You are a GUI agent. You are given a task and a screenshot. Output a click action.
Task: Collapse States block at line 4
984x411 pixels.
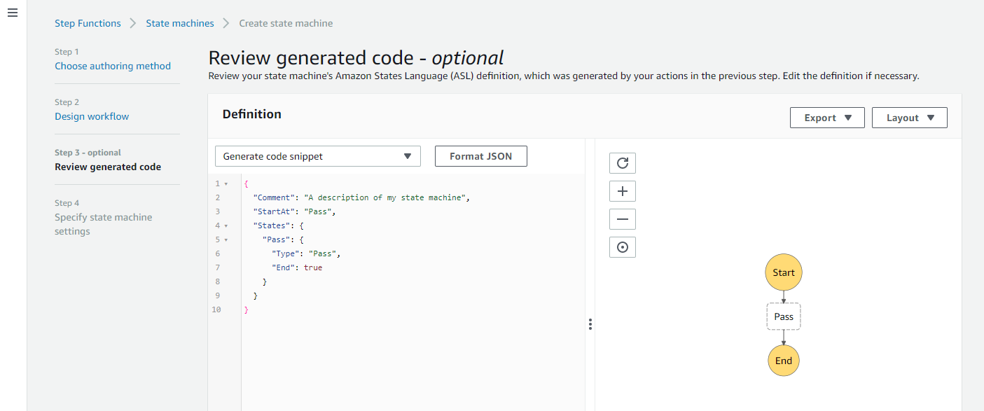pos(226,225)
